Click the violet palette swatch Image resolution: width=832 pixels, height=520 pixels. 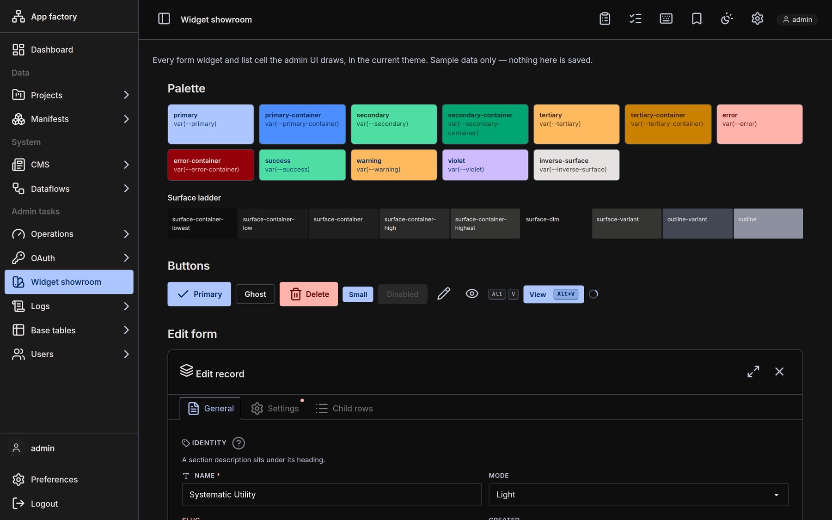tap(485, 165)
